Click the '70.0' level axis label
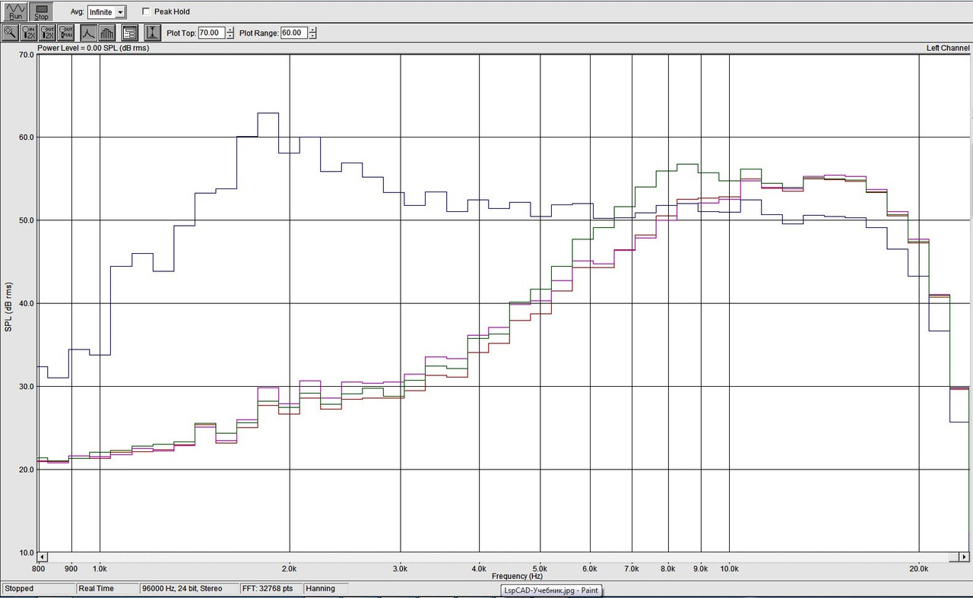This screenshot has width=973, height=598. [26, 55]
